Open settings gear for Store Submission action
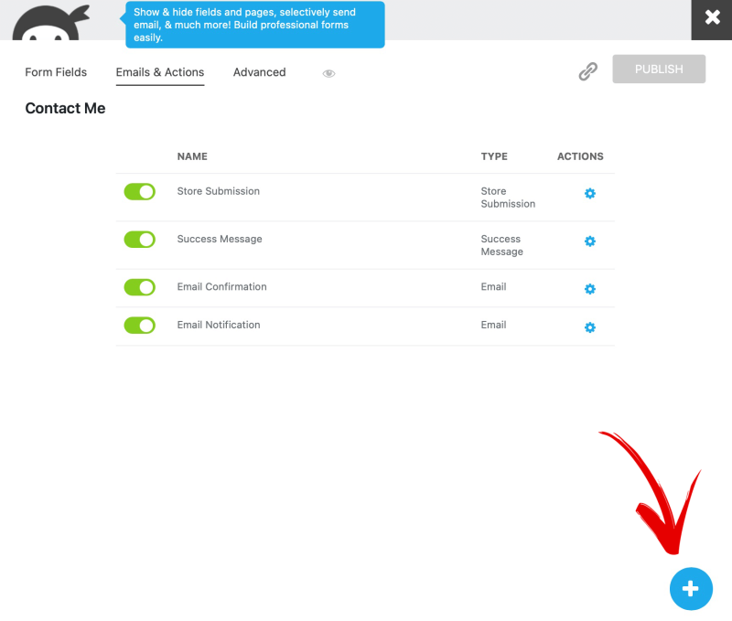The height and width of the screenshot is (621, 732). (x=589, y=193)
